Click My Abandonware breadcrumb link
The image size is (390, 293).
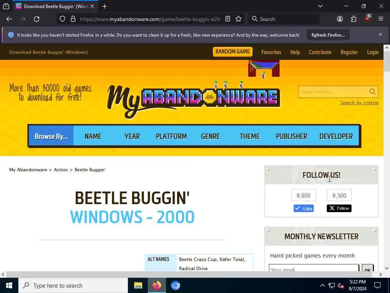tap(28, 170)
